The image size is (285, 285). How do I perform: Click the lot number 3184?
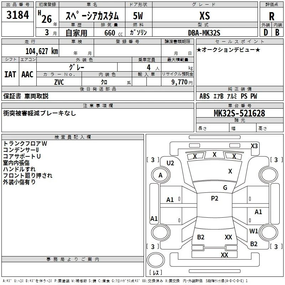[17, 15]
